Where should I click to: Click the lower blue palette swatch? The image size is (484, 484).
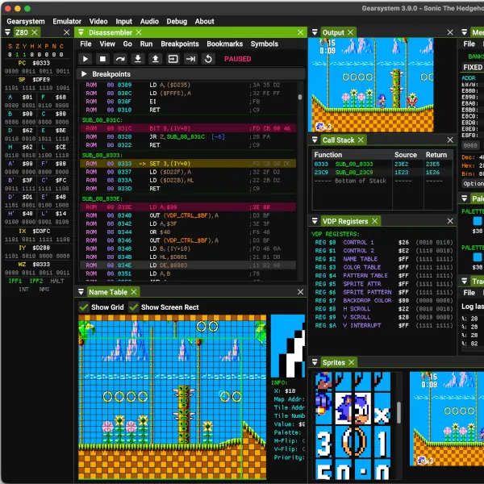[478, 257]
